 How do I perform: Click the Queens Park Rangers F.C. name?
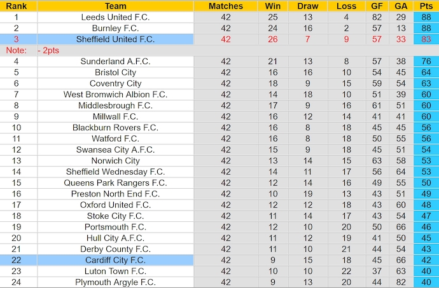(x=115, y=183)
